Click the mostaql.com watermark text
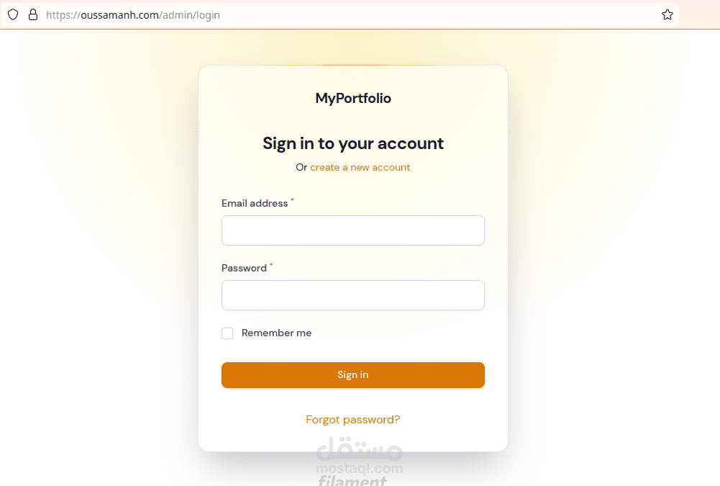 [360, 469]
